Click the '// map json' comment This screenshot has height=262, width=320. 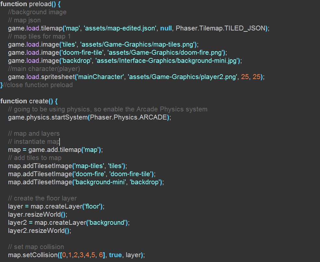pyautogui.click(x=24, y=20)
